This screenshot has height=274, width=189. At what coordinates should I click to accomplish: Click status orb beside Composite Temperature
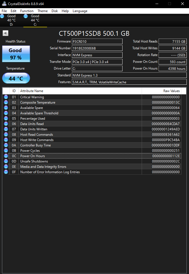click(6, 103)
